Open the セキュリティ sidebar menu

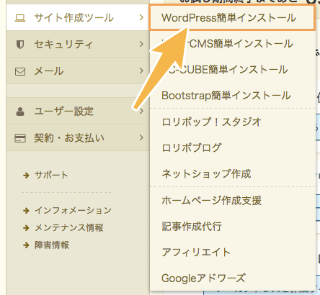78,44
